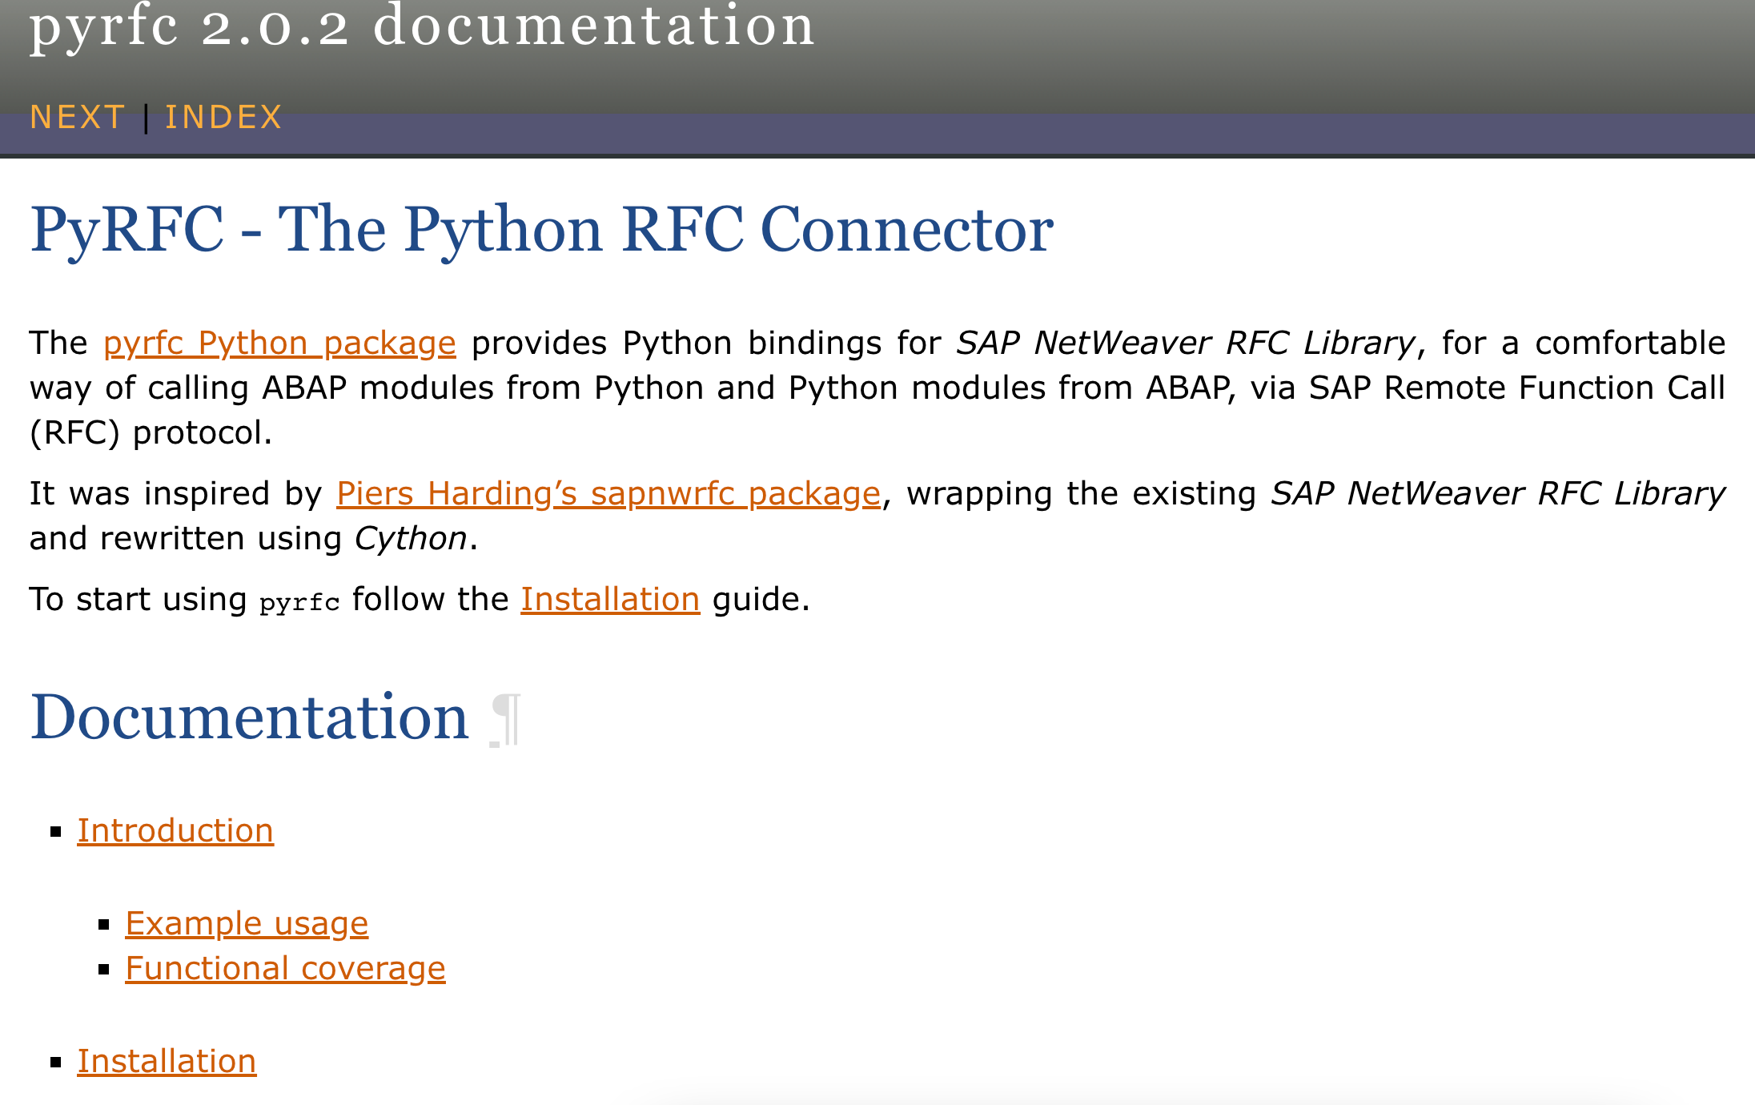
Task: Open Installation entry in the documentation list
Action: point(167,1062)
